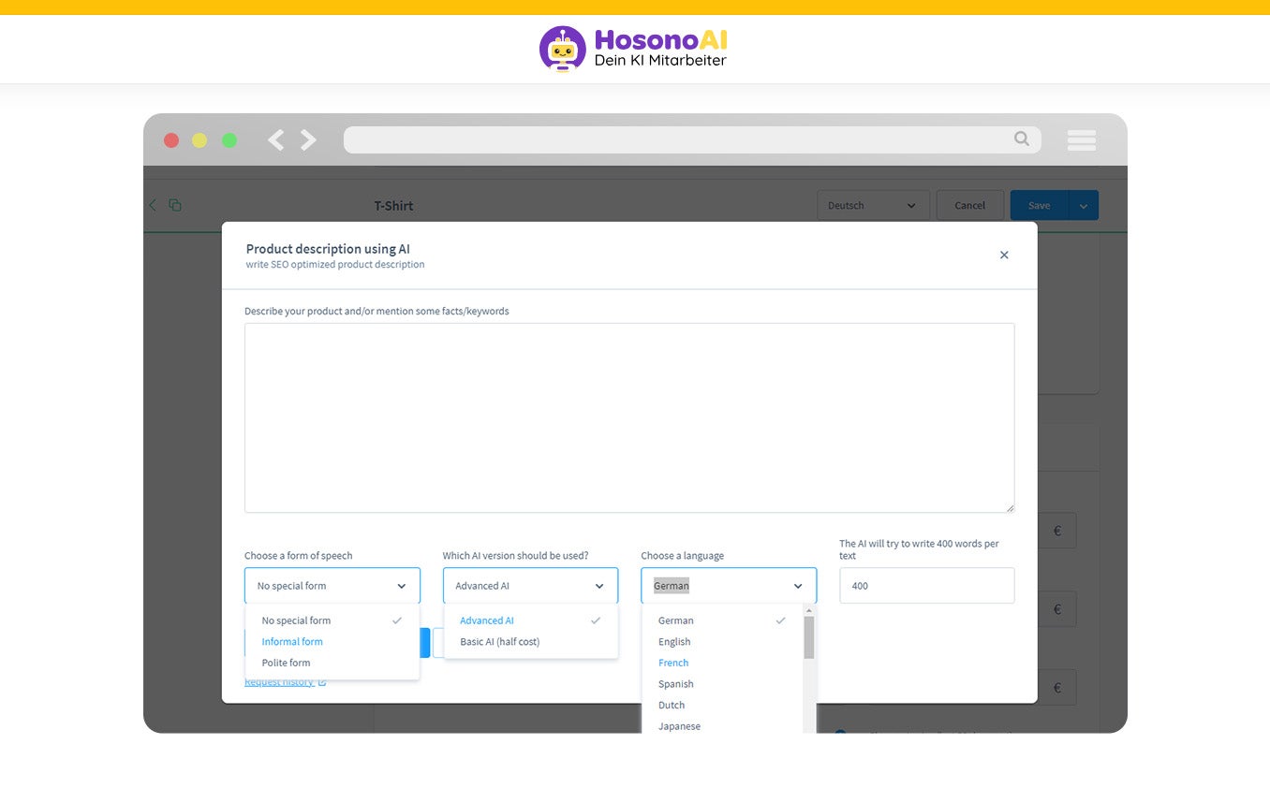This screenshot has width=1270, height=788.
Task: Select No special form option
Action: [x=332, y=620]
